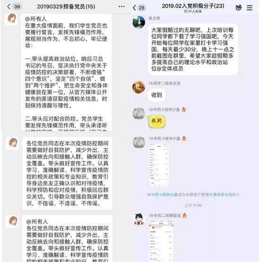Image resolution: width=262 pixels, height=262 pixels.
Task: Tap the 18中药3班林少晶 blue name link
Action: click(x=162, y=195)
